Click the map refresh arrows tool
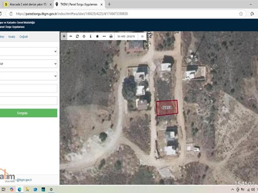This screenshot has width=258, height=193. tap(77, 36)
